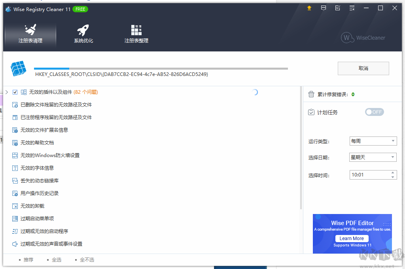Open the 运行类型 dropdown showing 每周
405x269 pixels.
click(x=373, y=141)
